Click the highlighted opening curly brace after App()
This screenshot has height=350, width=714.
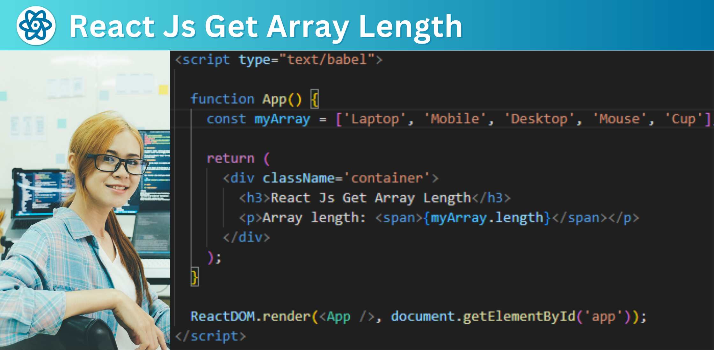315,99
